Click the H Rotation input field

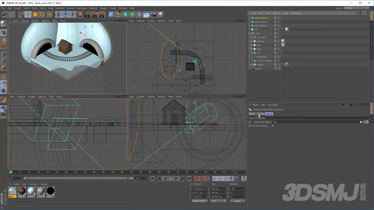(238, 189)
